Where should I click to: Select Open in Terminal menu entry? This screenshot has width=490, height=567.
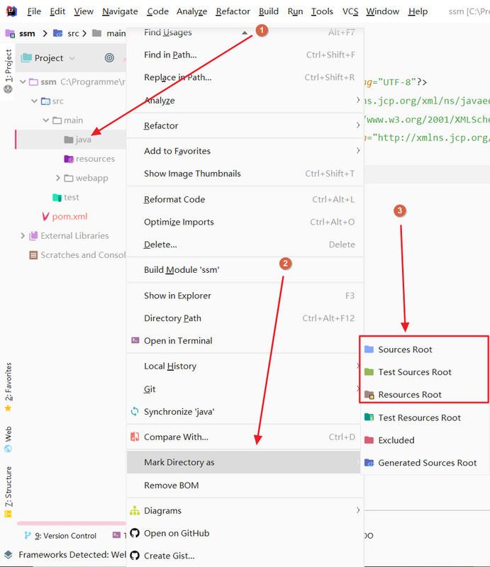[178, 341]
